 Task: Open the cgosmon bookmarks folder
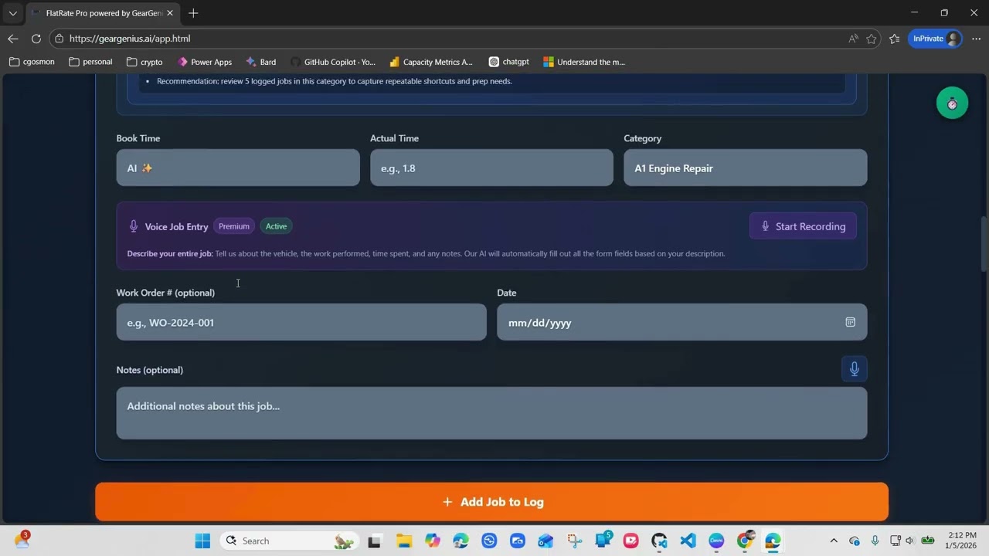point(32,62)
